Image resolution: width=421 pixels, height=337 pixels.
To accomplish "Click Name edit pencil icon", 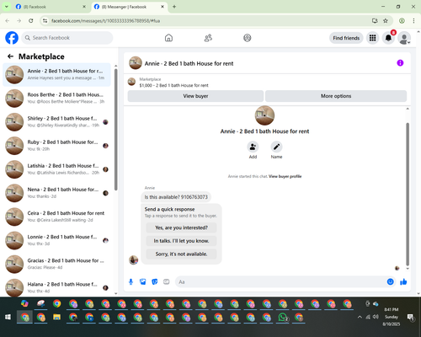I will click(276, 147).
